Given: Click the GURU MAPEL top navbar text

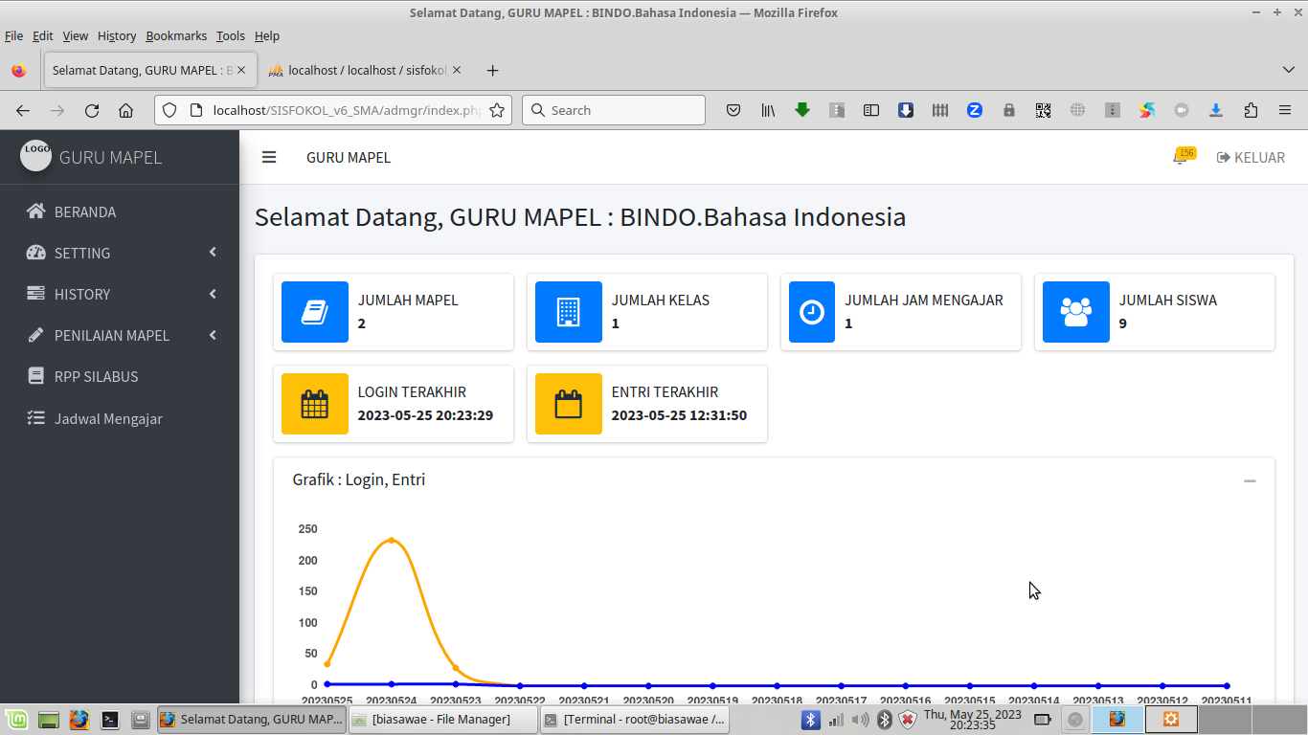Looking at the screenshot, I should pos(349,157).
